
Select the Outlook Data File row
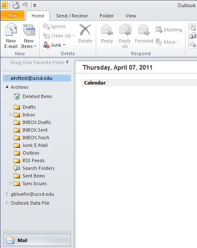point(30,203)
